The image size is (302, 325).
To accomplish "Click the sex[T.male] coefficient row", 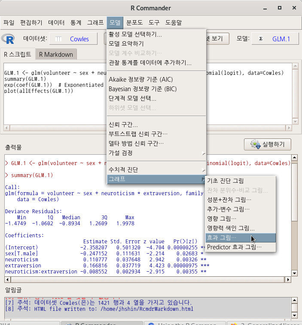I will (104, 254).
